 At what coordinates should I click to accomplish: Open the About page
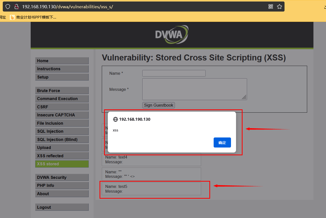62,194
